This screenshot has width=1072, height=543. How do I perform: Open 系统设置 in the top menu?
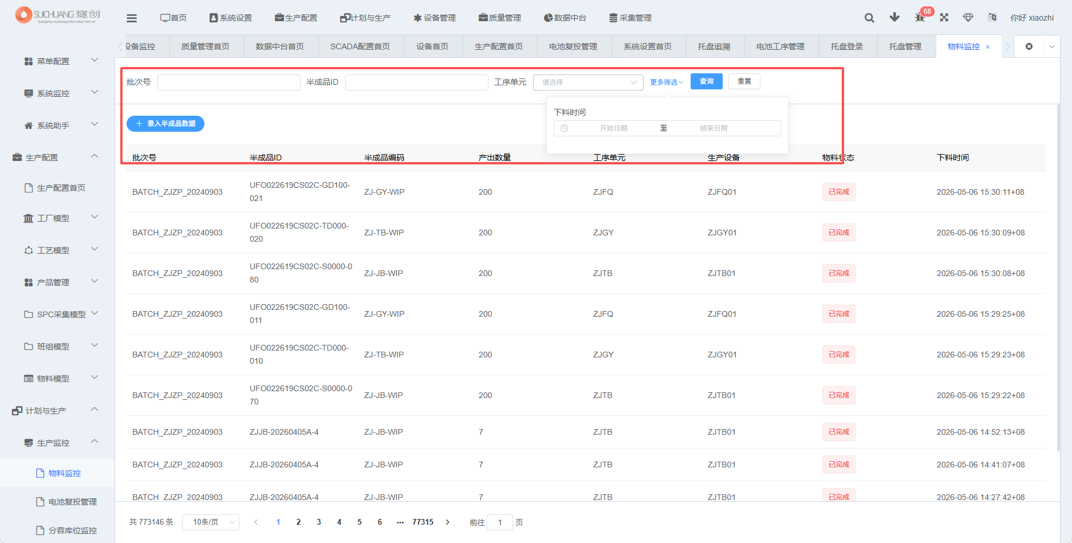pyautogui.click(x=231, y=18)
